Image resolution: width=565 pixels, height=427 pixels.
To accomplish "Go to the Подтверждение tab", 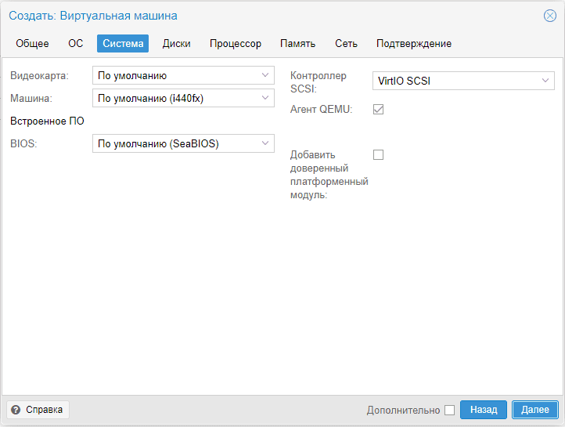I will pos(414,44).
